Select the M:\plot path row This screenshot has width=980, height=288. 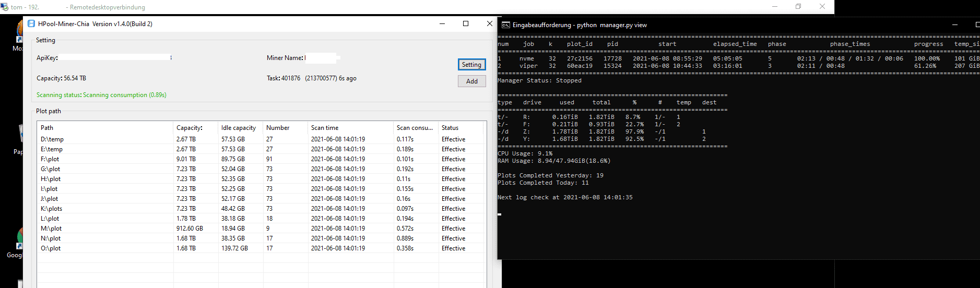(x=261, y=229)
